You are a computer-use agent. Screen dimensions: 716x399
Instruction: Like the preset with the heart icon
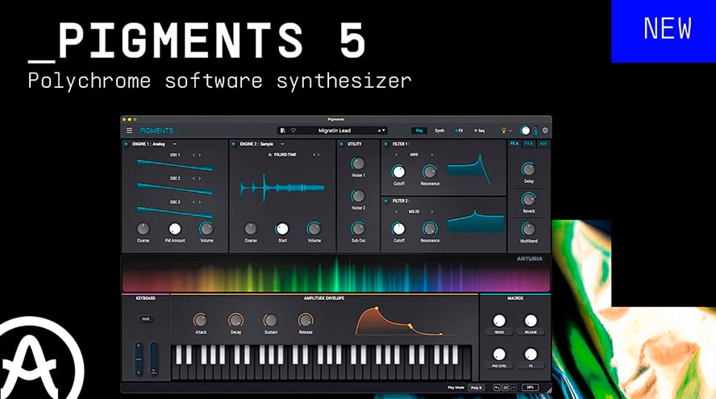pyautogui.click(x=293, y=131)
